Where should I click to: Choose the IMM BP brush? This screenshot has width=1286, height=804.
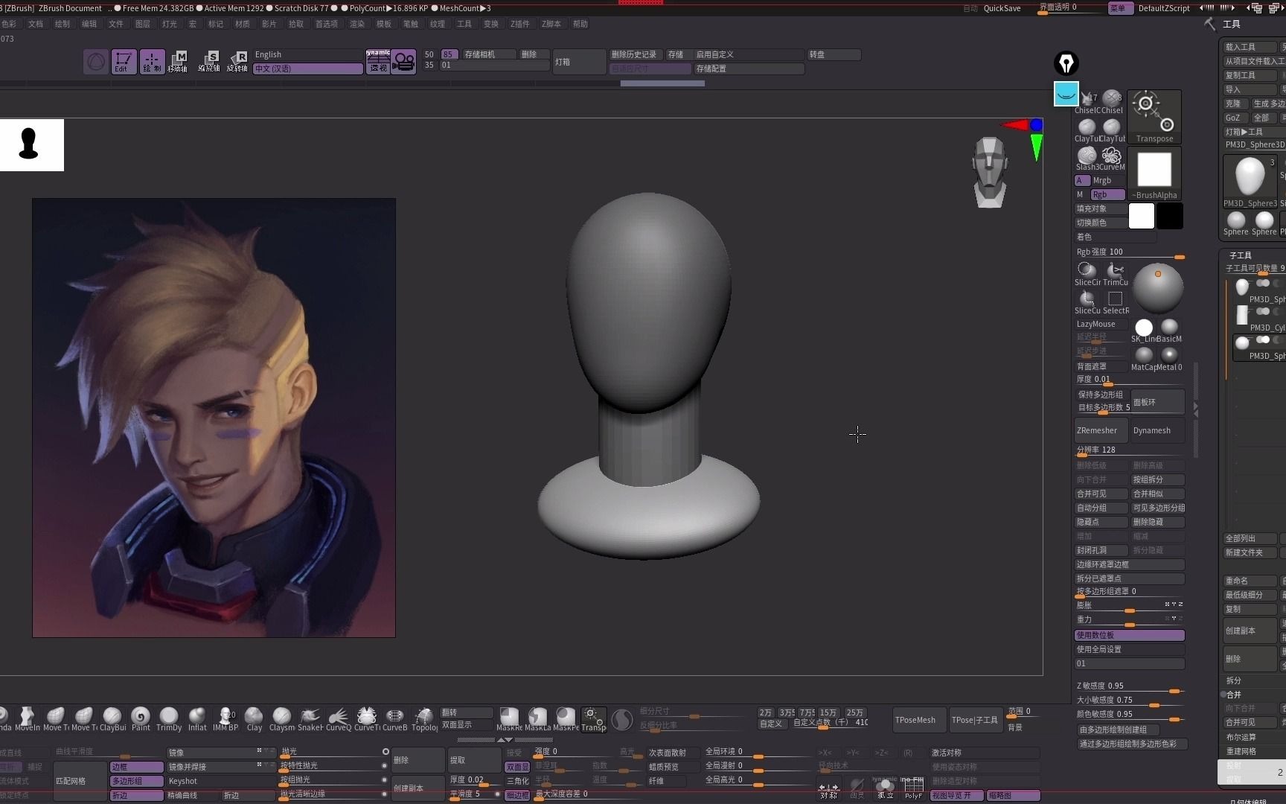pyautogui.click(x=225, y=718)
